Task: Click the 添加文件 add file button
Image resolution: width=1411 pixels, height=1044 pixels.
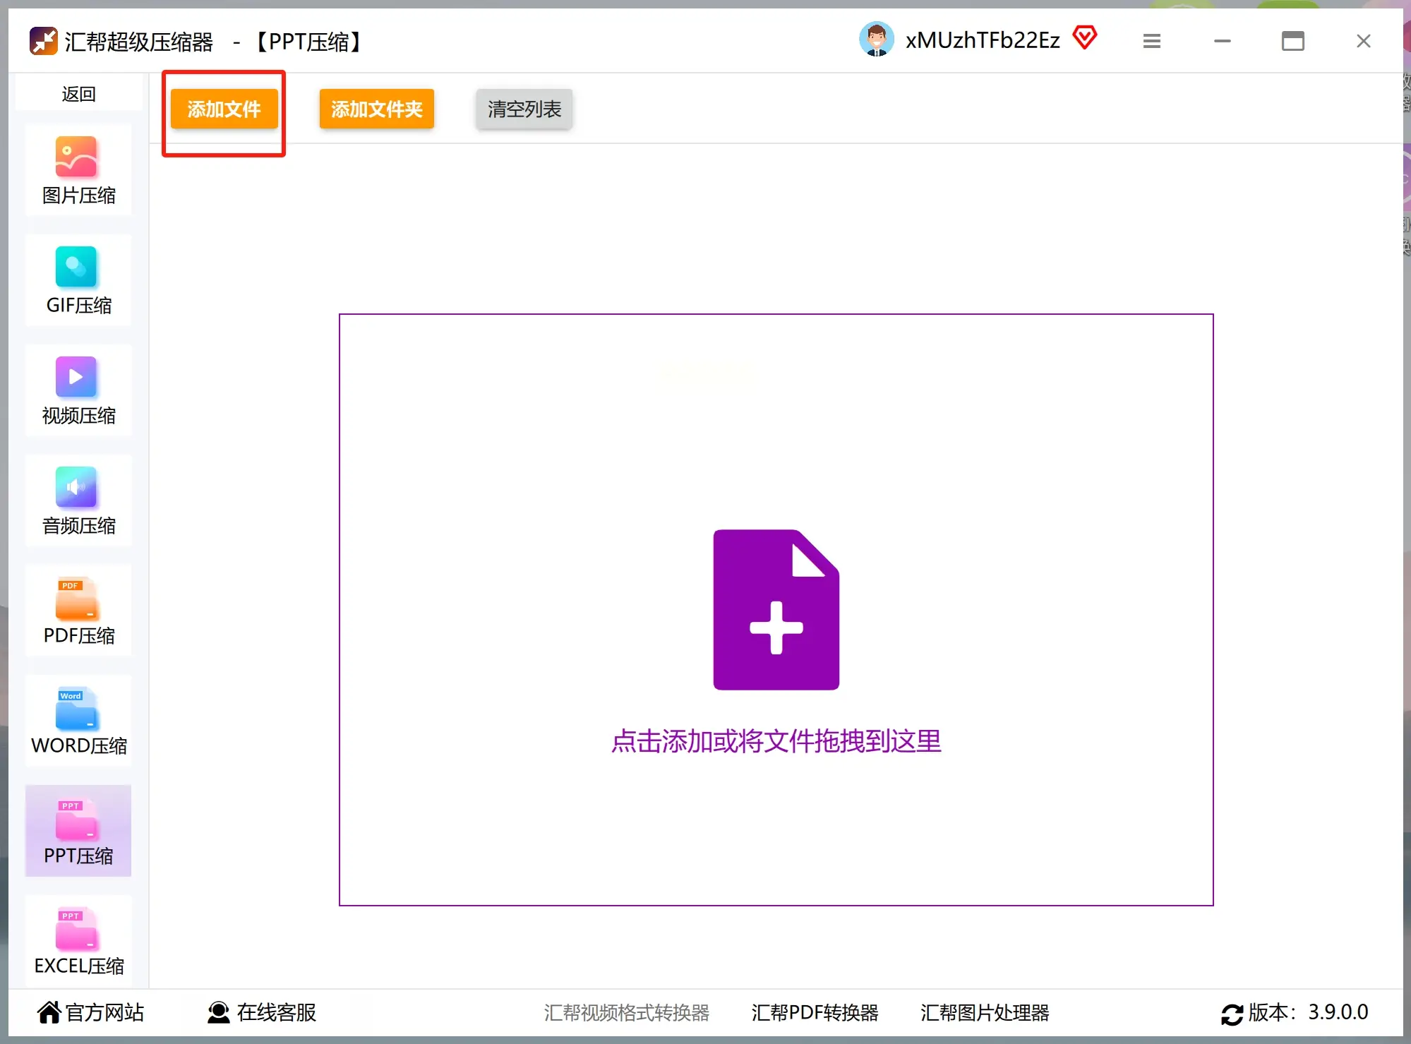Action: click(x=223, y=109)
